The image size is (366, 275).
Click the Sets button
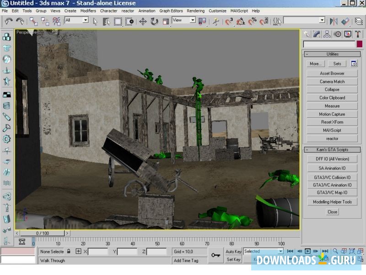click(x=337, y=64)
